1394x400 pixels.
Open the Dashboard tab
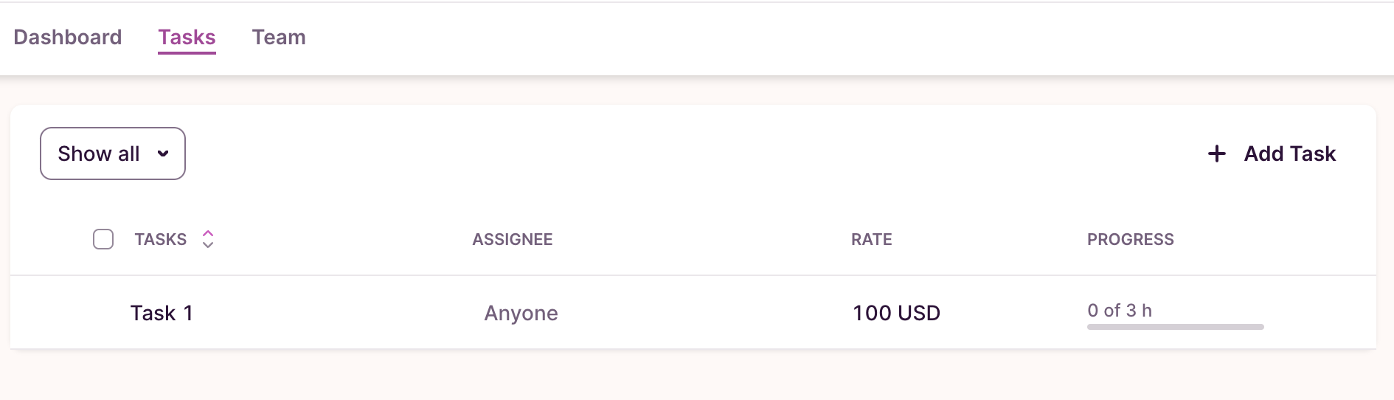(x=68, y=37)
